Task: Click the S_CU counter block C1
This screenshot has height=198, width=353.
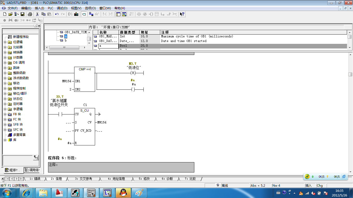Action: pyautogui.click(x=85, y=126)
